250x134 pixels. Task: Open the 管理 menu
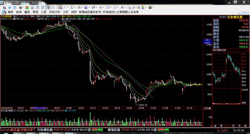coord(35,12)
